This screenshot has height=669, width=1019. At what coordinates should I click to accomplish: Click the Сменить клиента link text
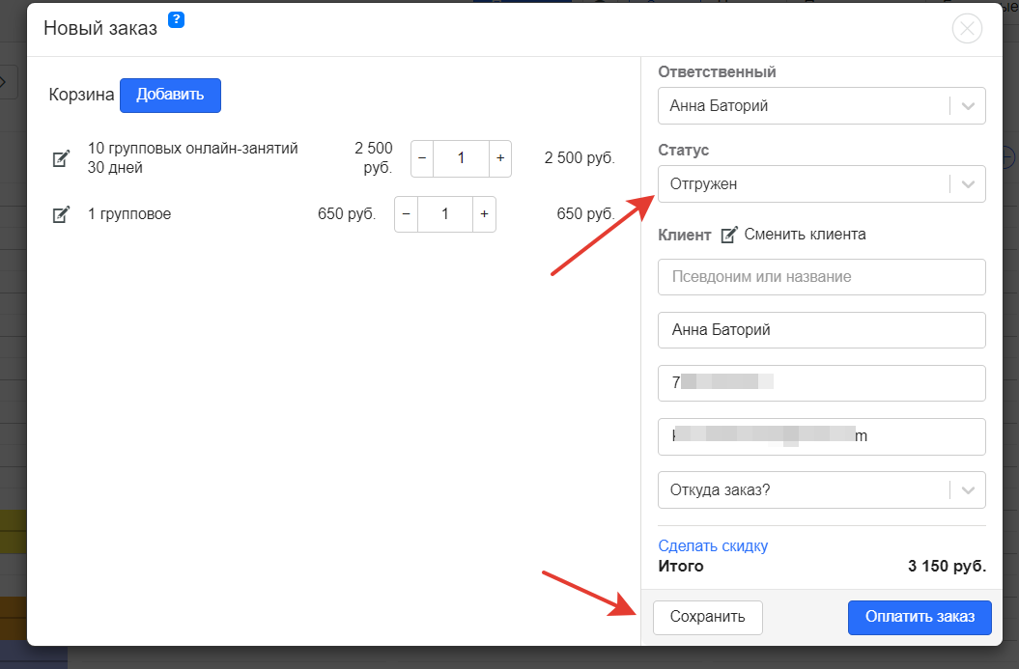pos(805,235)
